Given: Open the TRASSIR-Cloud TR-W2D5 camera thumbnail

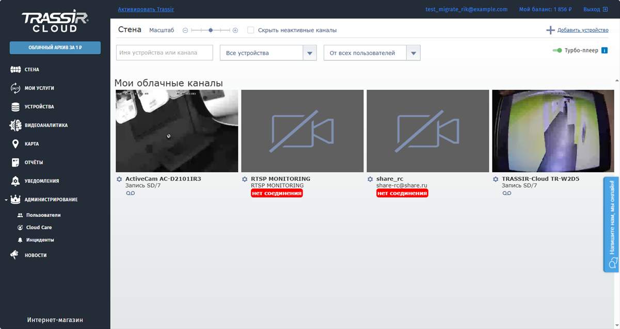Looking at the screenshot, I should click(553, 131).
